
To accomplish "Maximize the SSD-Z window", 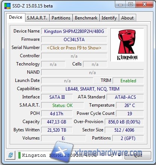I will pyautogui.click(x=131, y=4).
